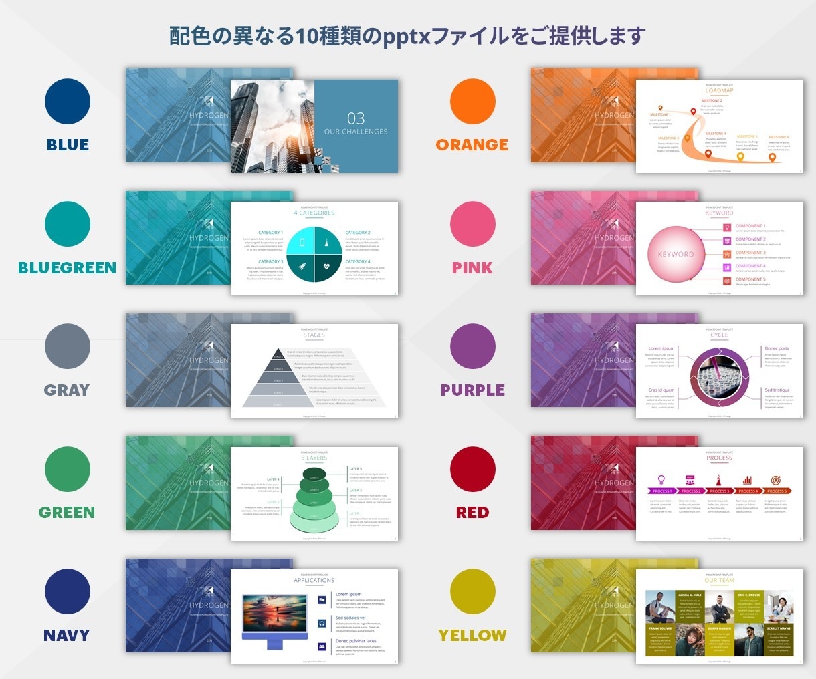Viewport: 816px width, 679px height.
Task: Pick the green color swatch
Action: pyautogui.click(x=68, y=469)
